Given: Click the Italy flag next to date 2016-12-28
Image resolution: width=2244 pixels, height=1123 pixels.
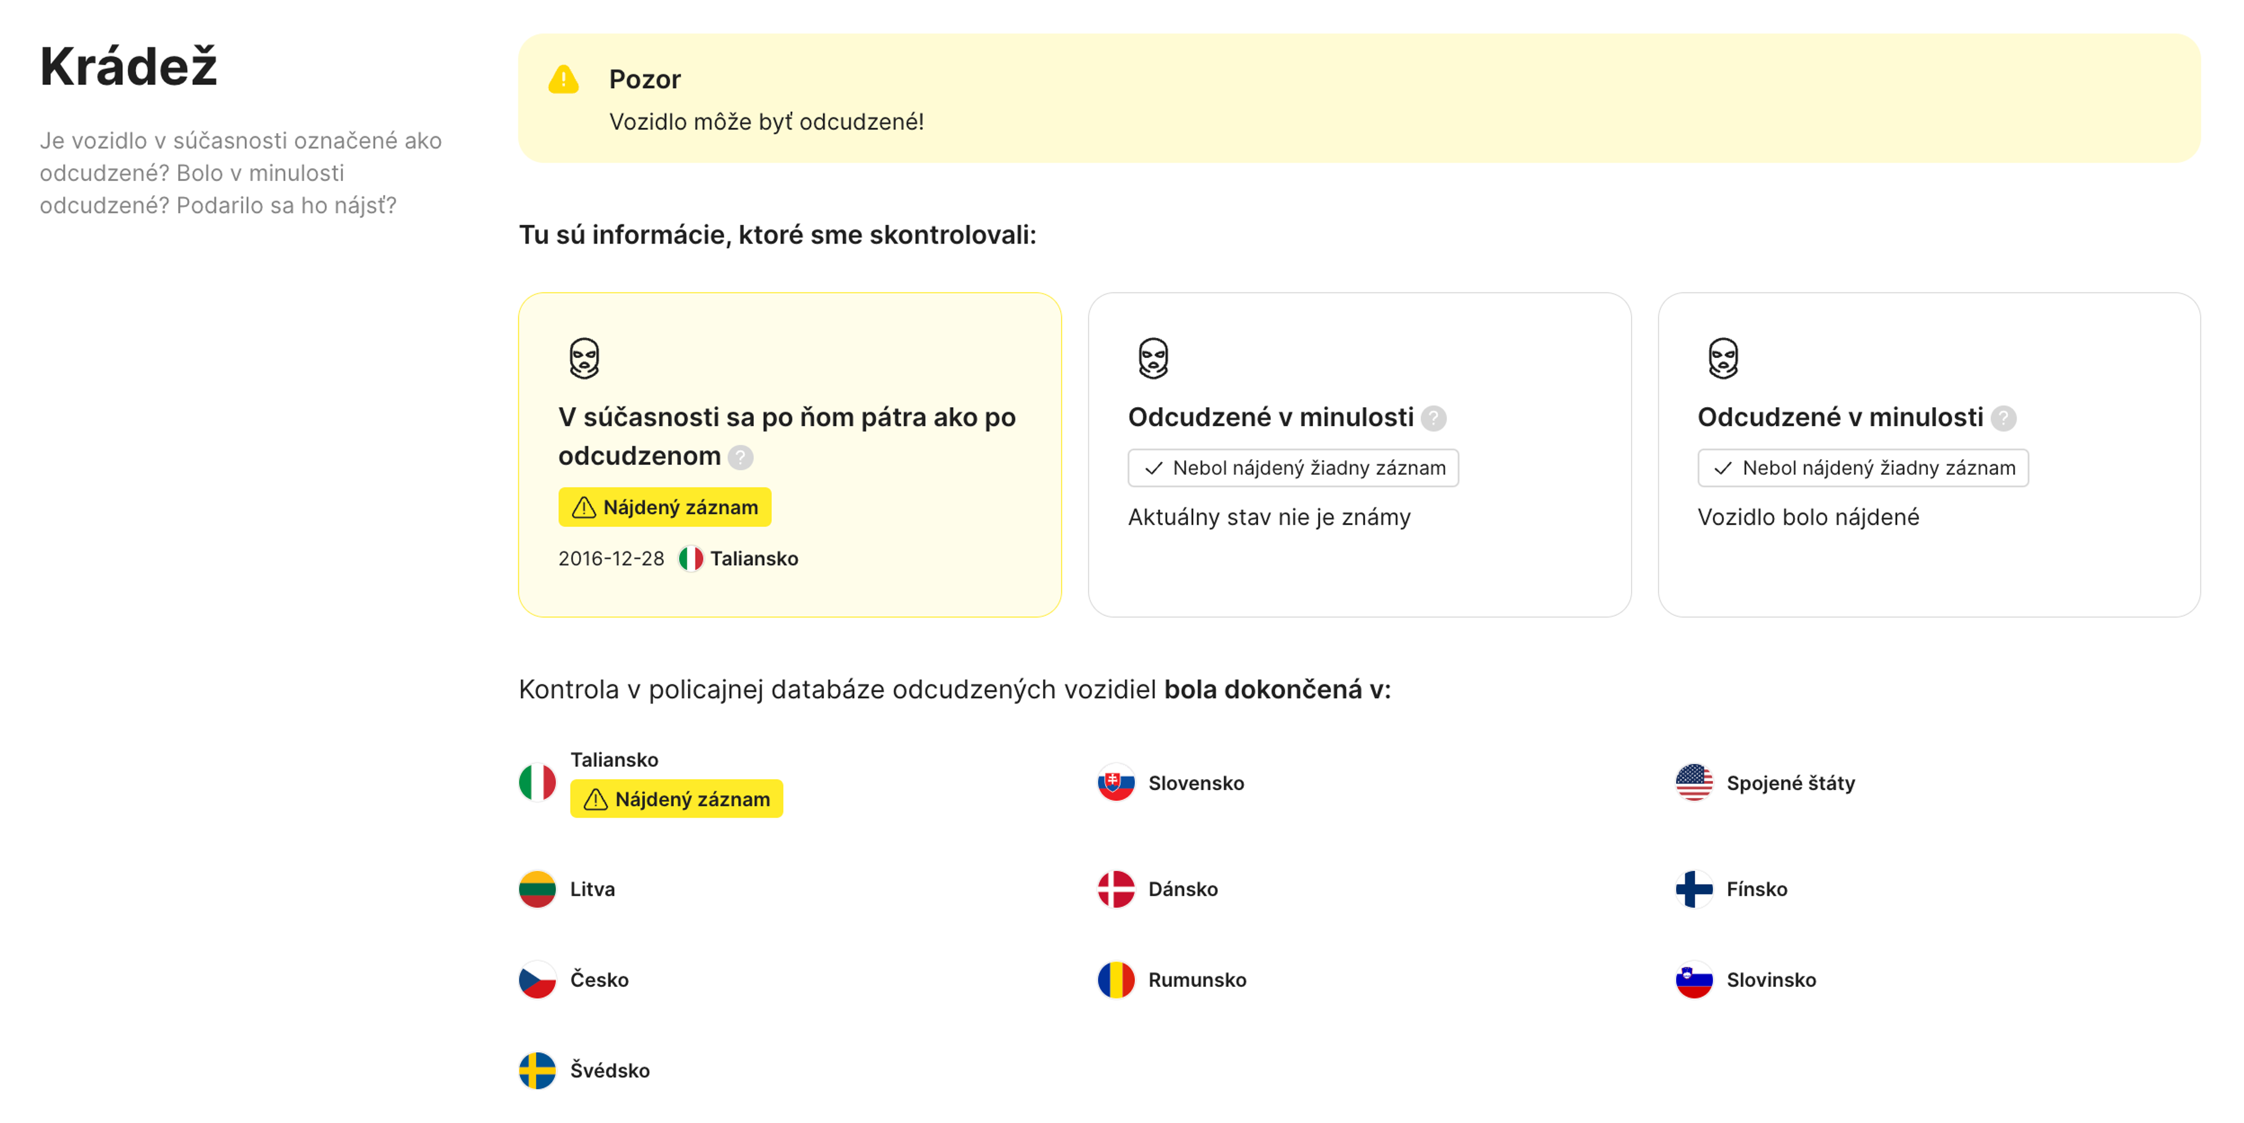Looking at the screenshot, I should pyautogui.click(x=691, y=558).
